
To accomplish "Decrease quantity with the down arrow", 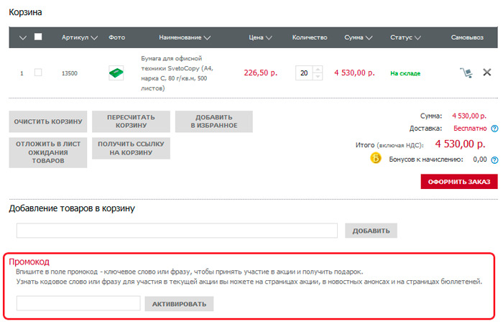I will (x=318, y=76).
